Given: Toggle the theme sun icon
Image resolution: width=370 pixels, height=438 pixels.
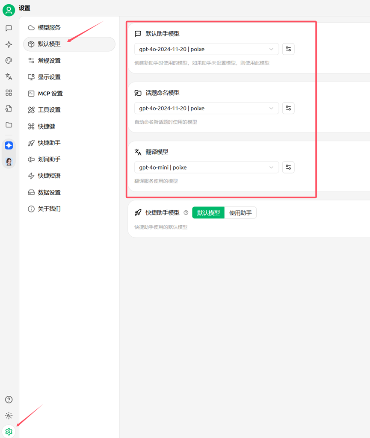Looking at the screenshot, I should pyautogui.click(x=9, y=416).
